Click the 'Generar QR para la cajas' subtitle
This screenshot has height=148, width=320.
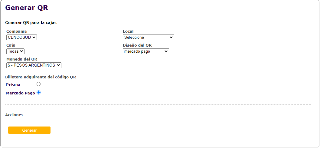(31, 23)
